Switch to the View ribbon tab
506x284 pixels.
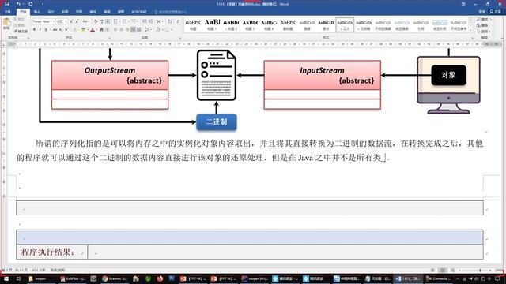pos(121,12)
